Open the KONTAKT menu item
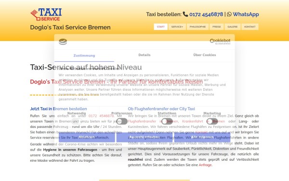This screenshot has height=181, width=289. pyautogui.click(x=250, y=27)
